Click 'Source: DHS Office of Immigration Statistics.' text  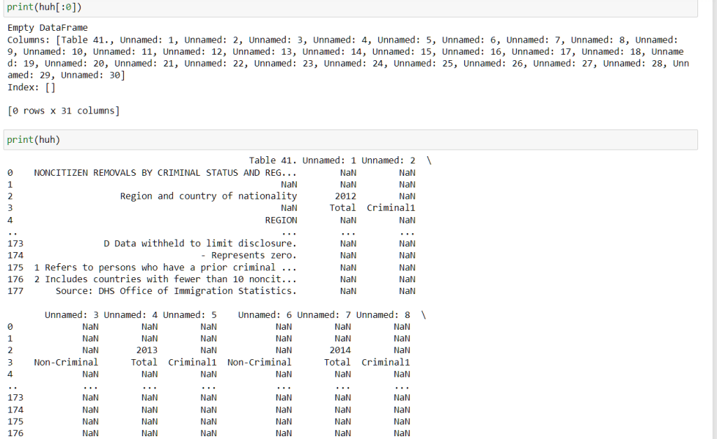click(x=176, y=291)
